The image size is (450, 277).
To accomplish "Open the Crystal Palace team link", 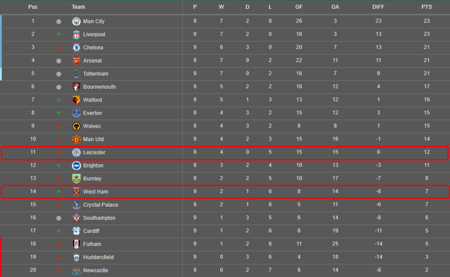I will coord(100,205).
